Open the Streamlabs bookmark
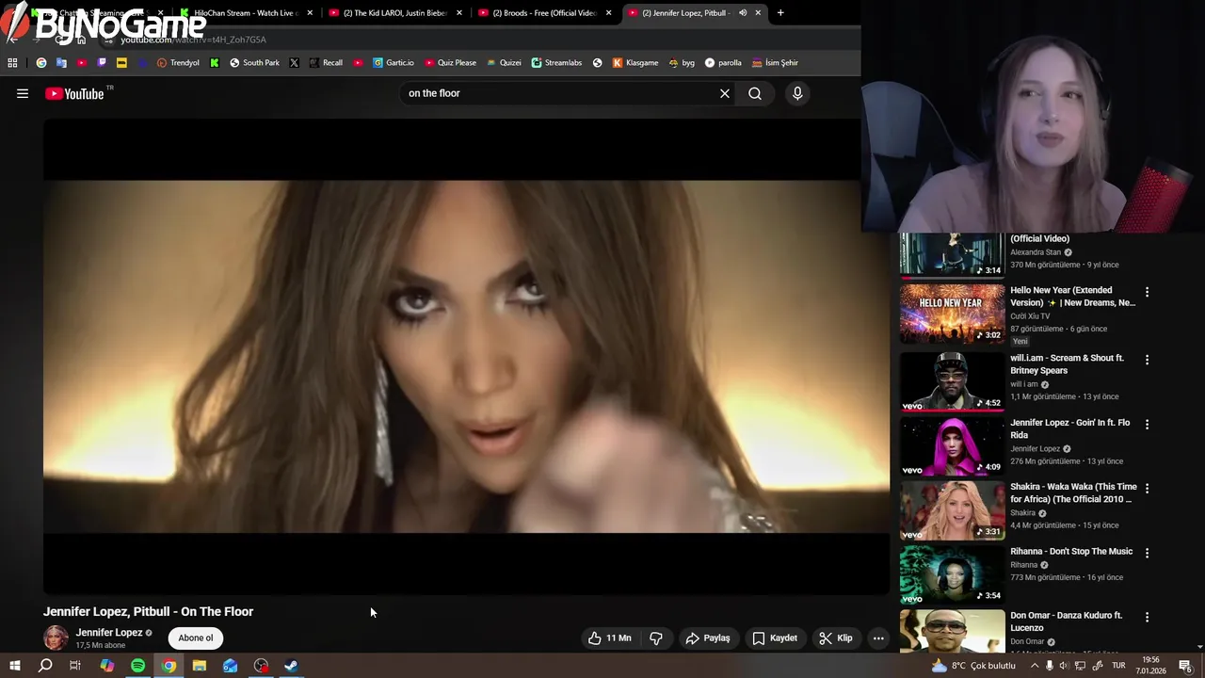Viewport: 1205px width, 678px height. [556, 62]
